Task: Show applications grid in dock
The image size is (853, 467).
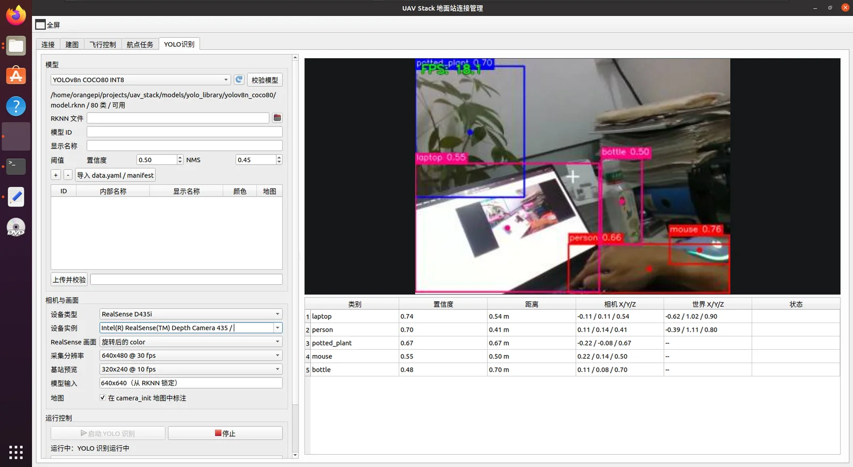Action: click(x=16, y=452)
